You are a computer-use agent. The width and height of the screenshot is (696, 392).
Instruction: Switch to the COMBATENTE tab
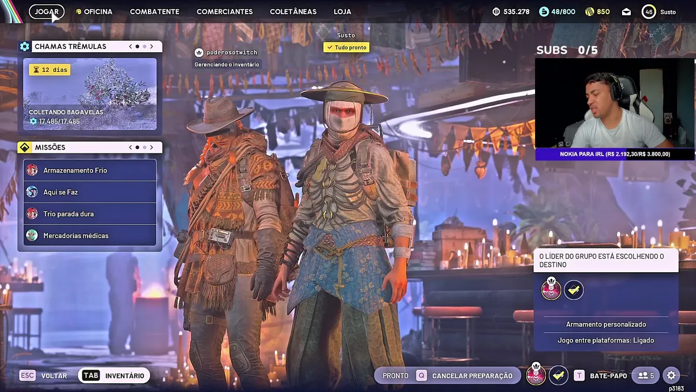click(154, 11)
